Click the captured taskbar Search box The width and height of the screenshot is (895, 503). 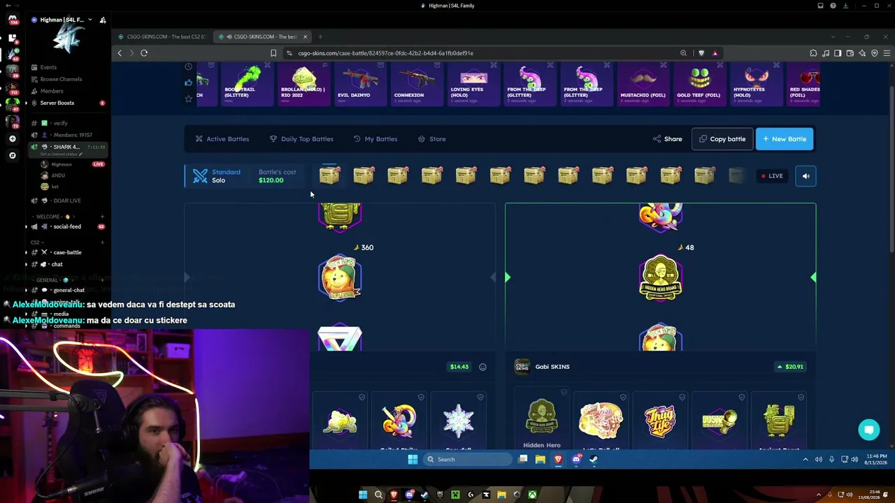[466, 459]
